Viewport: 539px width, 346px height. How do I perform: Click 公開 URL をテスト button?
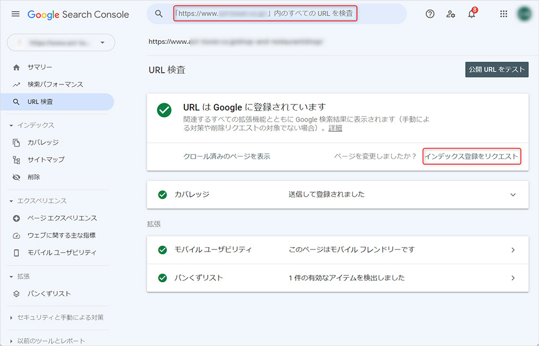[497, 69]
